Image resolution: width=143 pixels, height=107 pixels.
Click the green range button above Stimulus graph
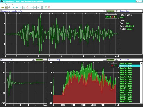pos(39,60)
